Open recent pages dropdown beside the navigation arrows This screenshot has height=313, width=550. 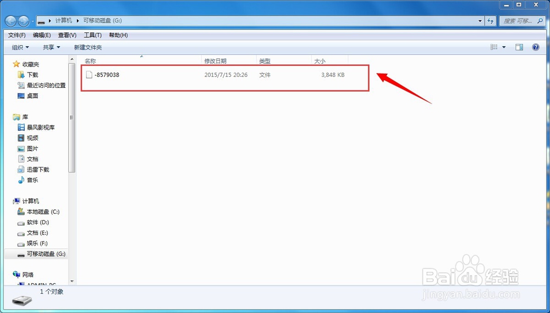point(32,21)
